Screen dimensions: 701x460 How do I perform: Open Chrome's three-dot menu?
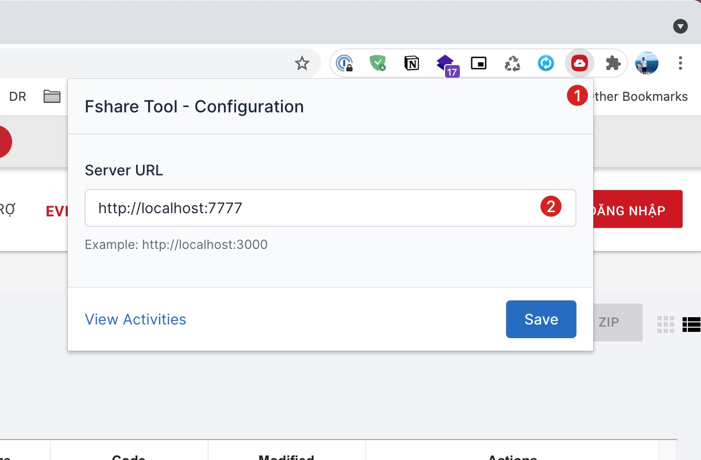(x=681, y=64)
